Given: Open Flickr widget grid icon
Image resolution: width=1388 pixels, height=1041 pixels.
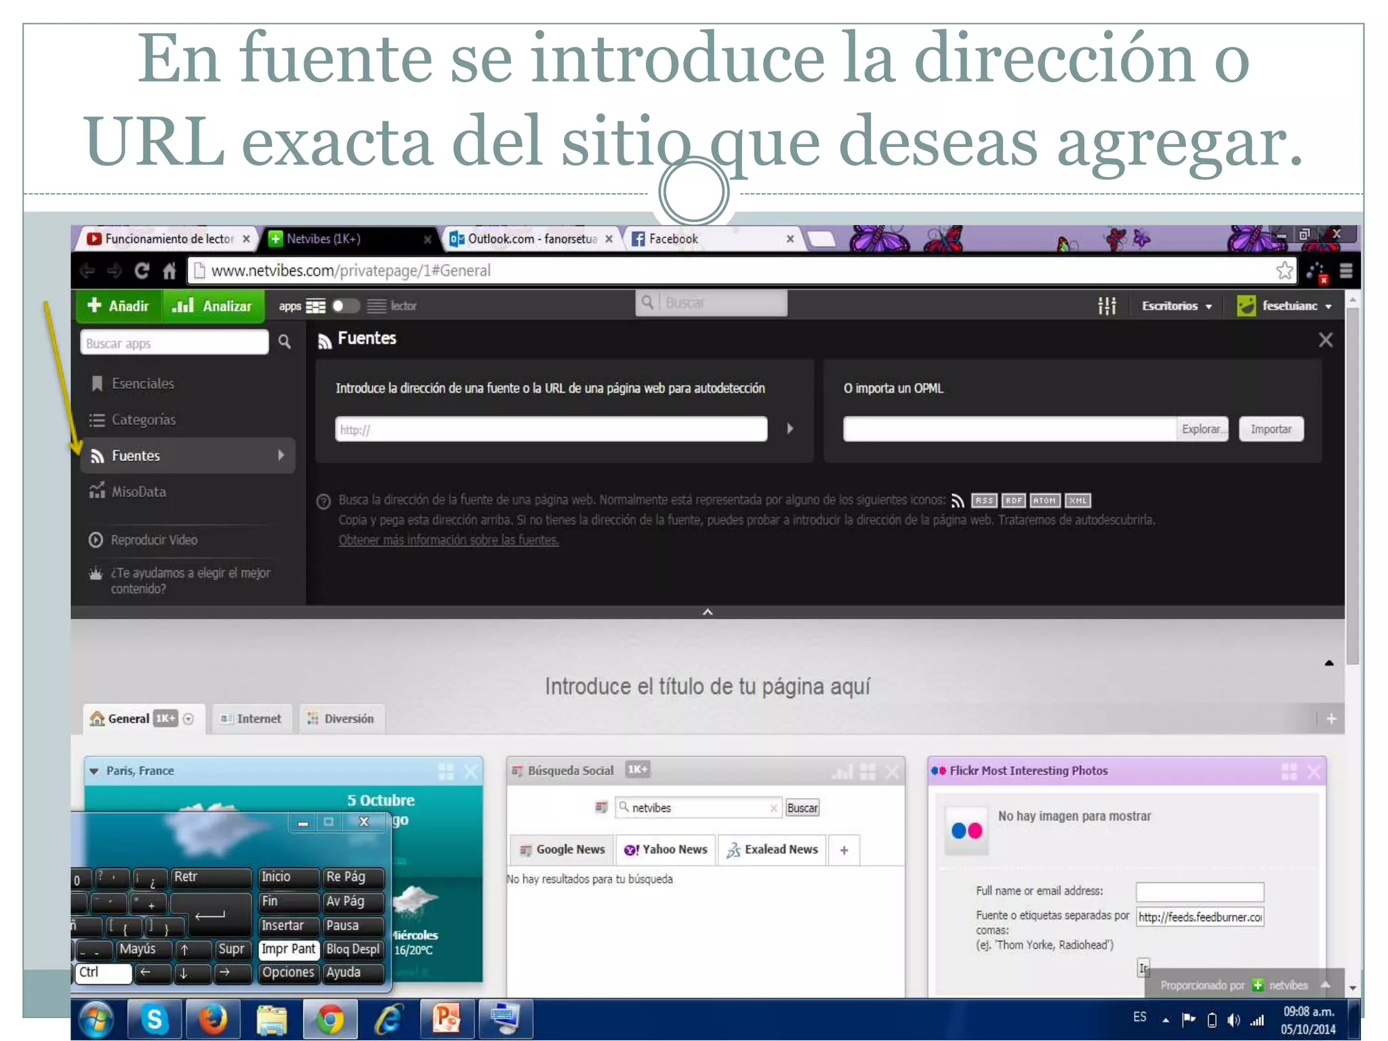Looking at the screenshot, I should click(1289, 771).
